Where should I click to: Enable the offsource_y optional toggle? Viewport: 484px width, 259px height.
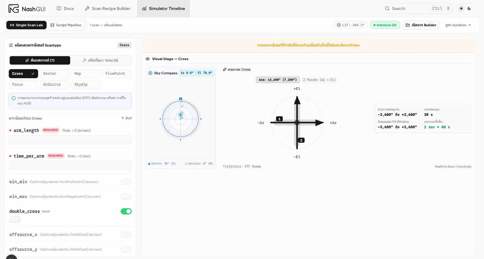coord(126,249)
